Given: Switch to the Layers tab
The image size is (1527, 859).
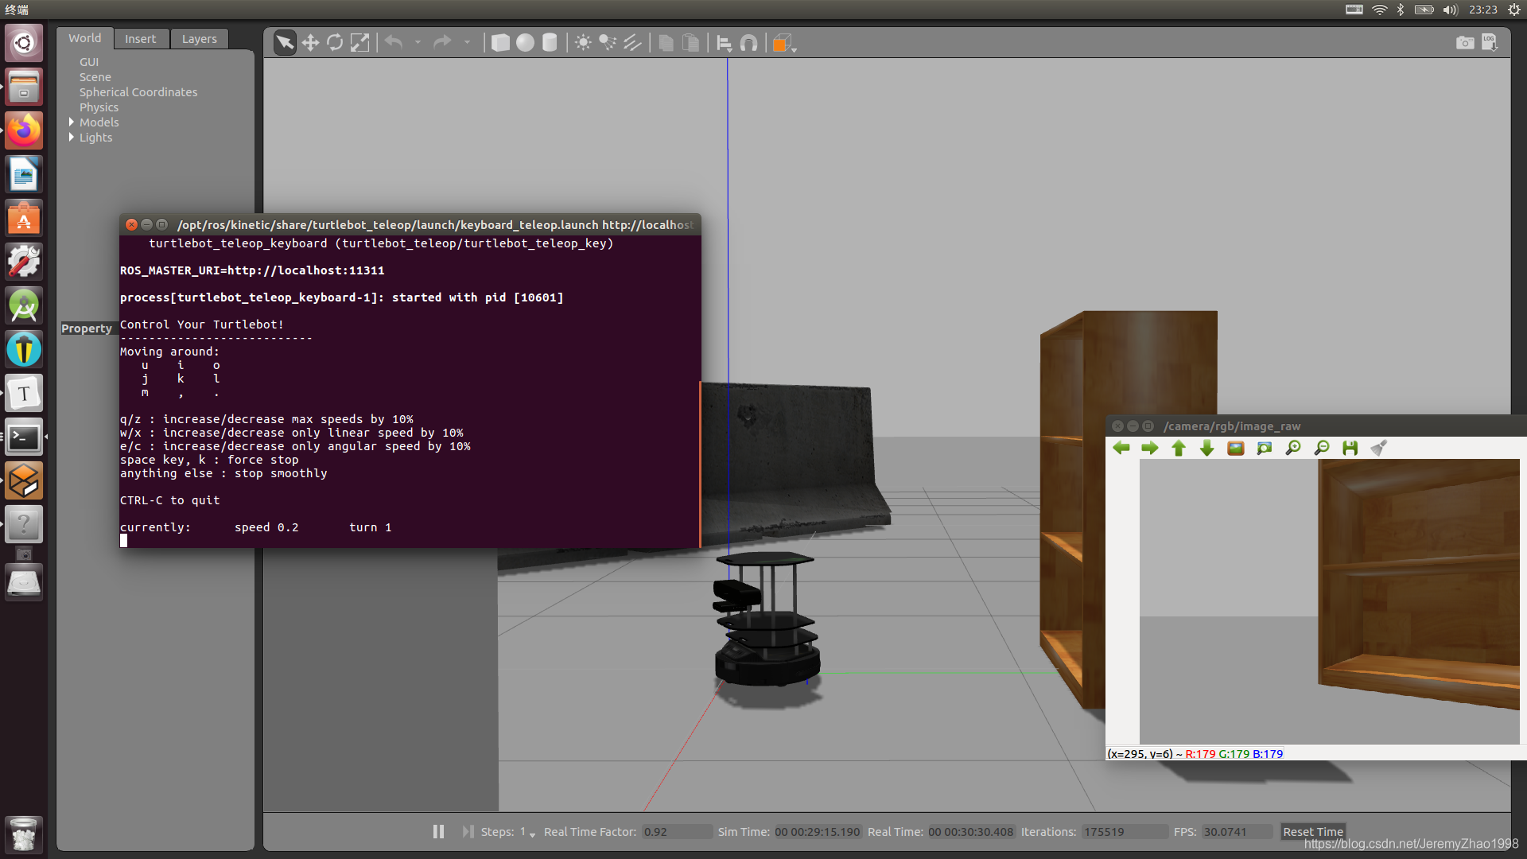Looking at the screenshot, I should pos(200,39).
